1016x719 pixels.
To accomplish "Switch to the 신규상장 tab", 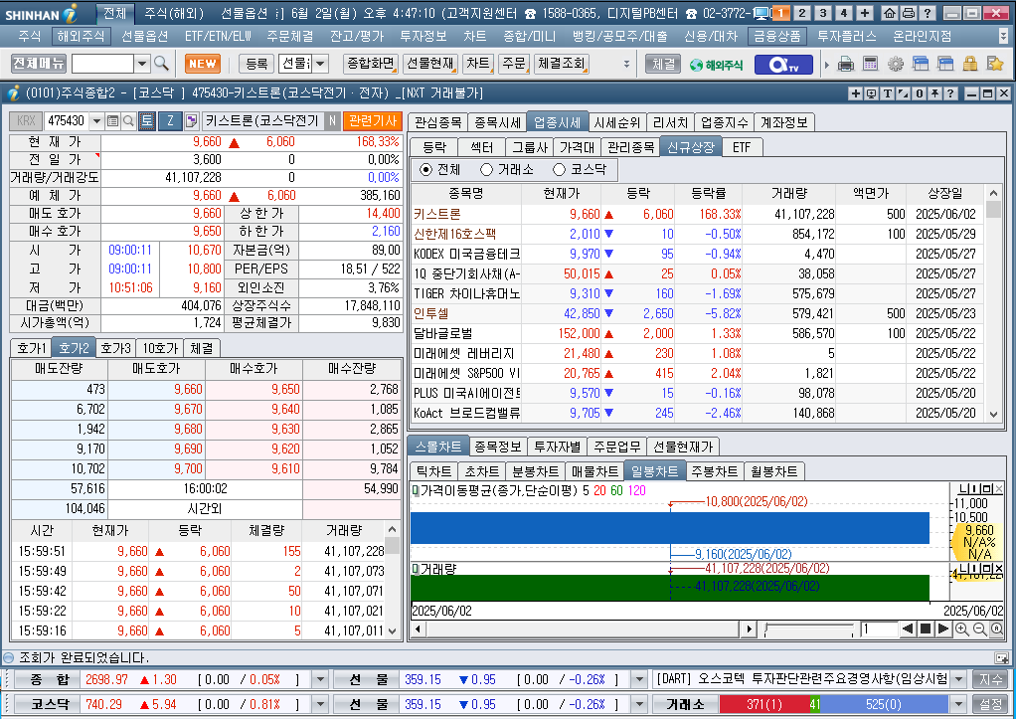I will 691,147.
